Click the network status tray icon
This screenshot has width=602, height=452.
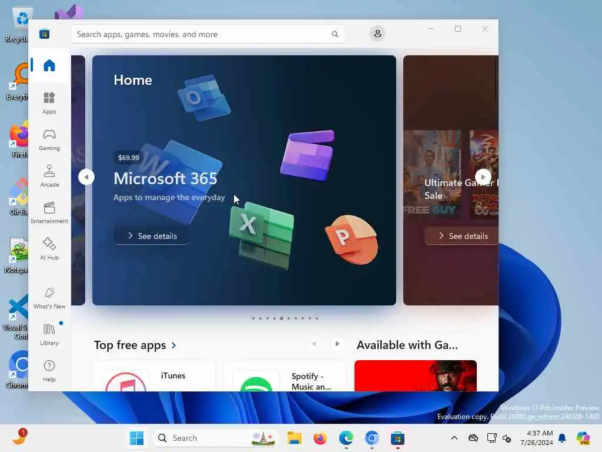[x=491, y=438]
